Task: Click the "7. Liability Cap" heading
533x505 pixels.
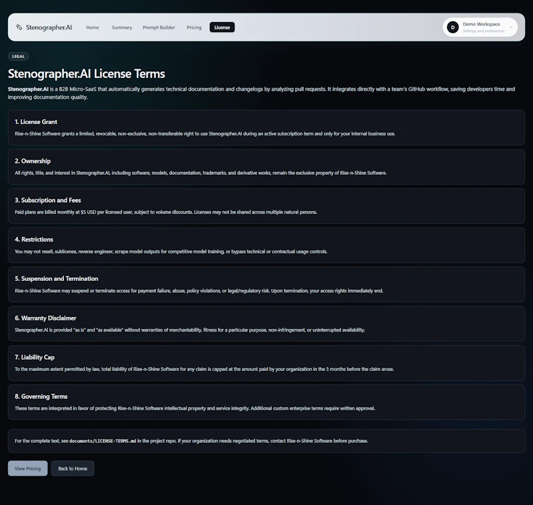Action: [x=35, y=357]
